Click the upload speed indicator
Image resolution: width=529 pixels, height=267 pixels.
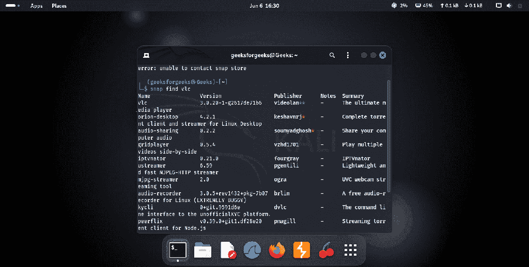click(x=449, y=6)
